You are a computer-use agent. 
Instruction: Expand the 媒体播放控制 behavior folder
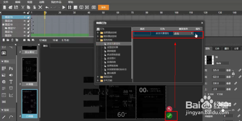[x=98, y=36]
